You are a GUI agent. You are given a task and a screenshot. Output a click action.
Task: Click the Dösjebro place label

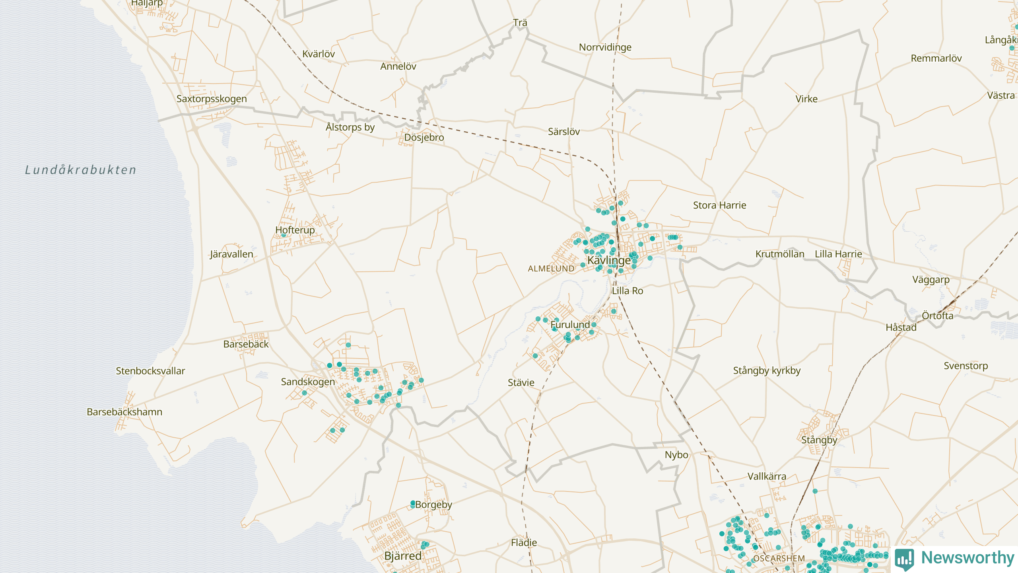pos(424,138)
